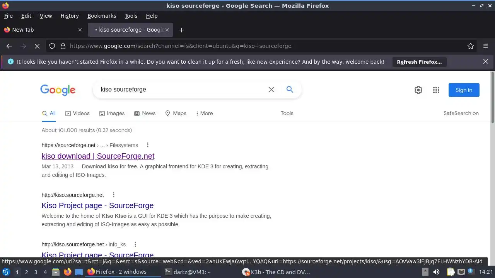Viewport: 495px width, 278px height.
Task: Switch to Maps search results
Action: pos(176,113)
